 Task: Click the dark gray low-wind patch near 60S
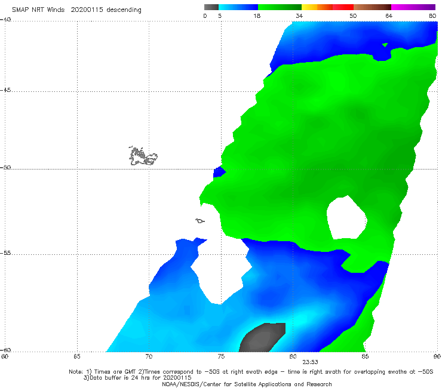pos(262,338)
